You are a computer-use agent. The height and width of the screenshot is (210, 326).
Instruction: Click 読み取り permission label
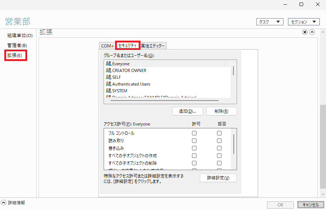click(116, 140)
